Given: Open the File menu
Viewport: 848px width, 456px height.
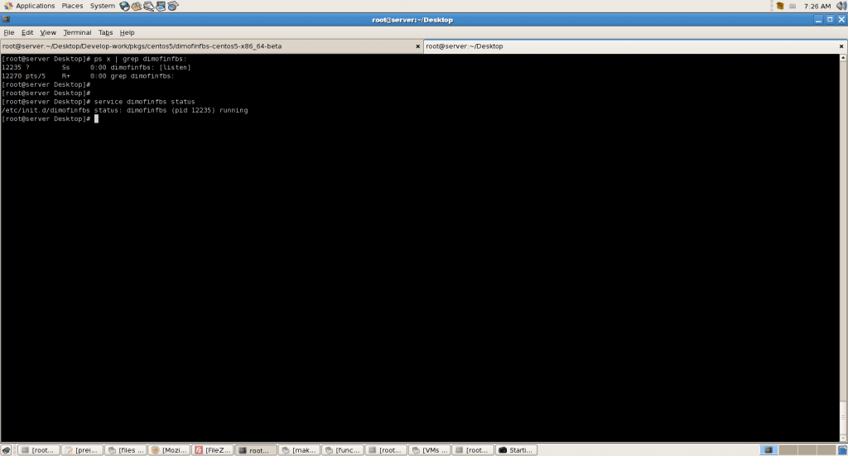Looking at the screenshot, I should [x=8, y=32].
